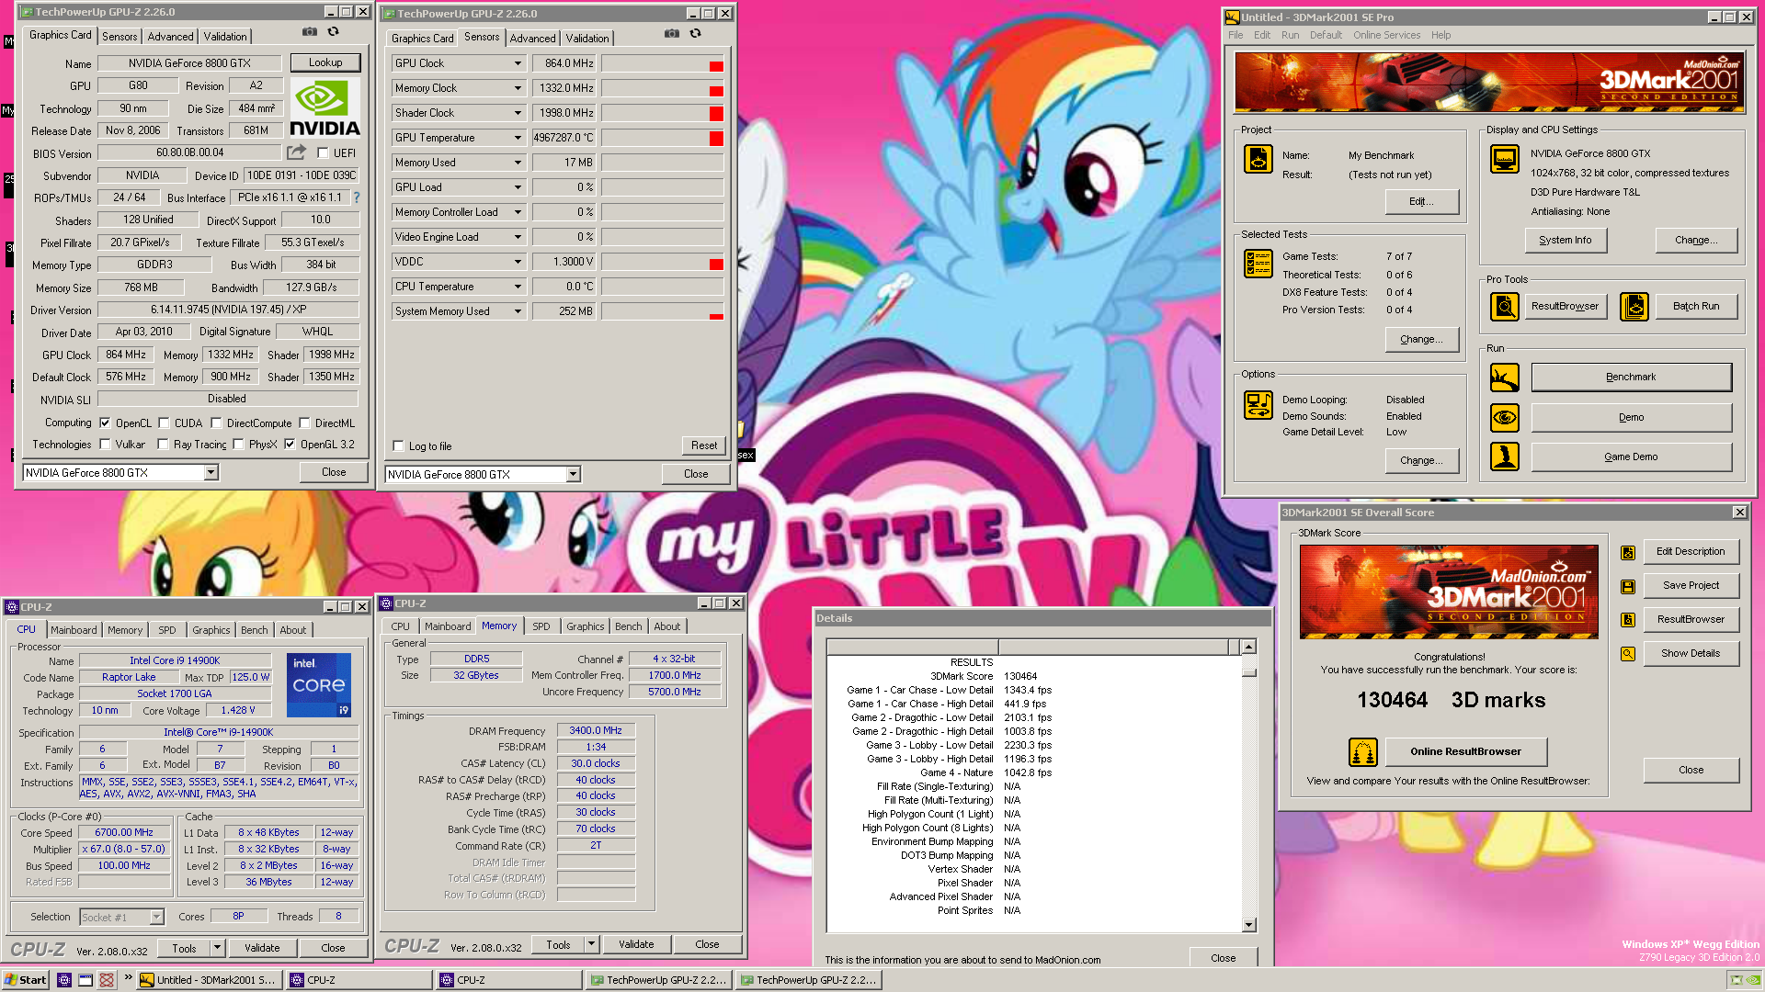Click the first quick launch icon next to Start
This screenshot has height=992, width=1765.
(64, 980)
